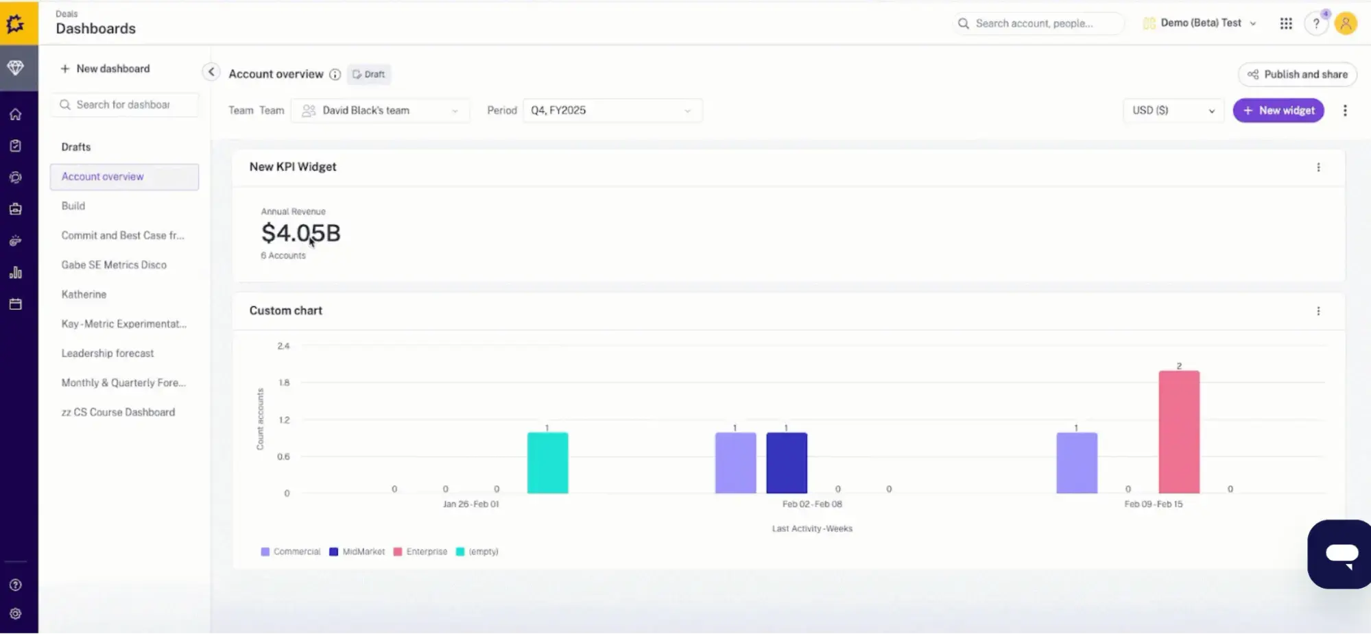Open the David Black's team dropdown

(x=380, y=110)
